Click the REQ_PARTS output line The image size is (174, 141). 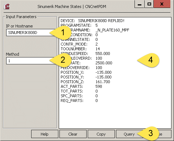point(79,101)
